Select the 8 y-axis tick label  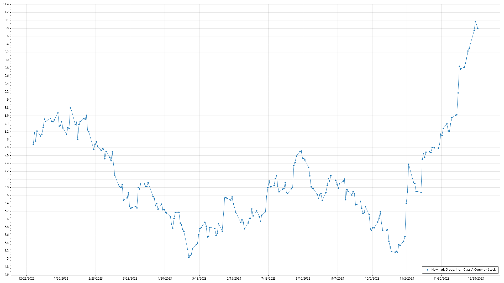tap(8, 139)
